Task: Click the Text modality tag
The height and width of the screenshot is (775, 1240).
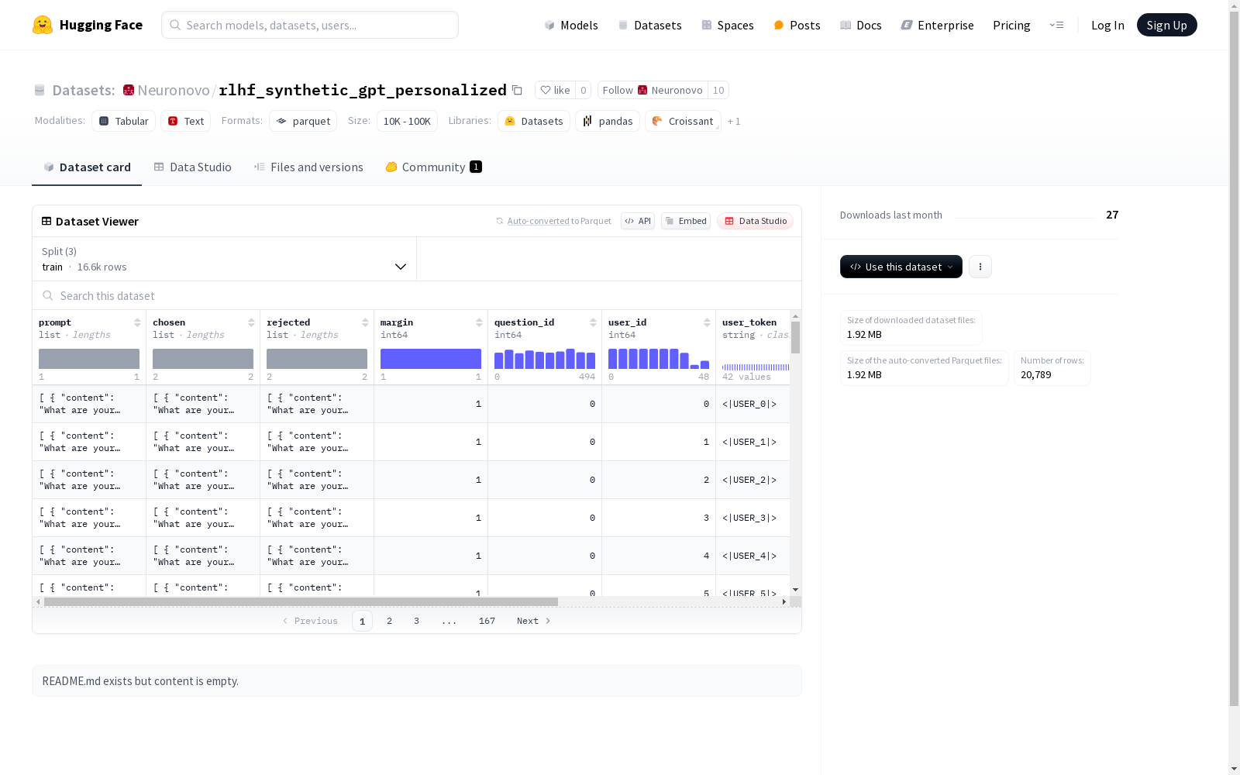Action: [x=186, y=121]
